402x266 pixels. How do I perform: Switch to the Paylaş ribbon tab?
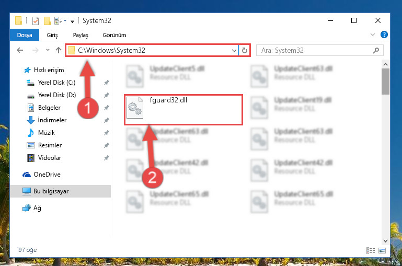click(81, 35)
